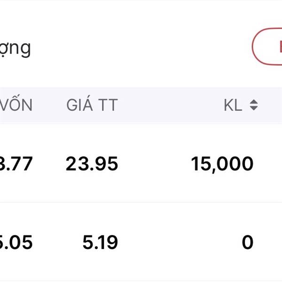Select the 0 volume cell
The height and width of the screenshot is (282, 282).
tap(247, 243)
